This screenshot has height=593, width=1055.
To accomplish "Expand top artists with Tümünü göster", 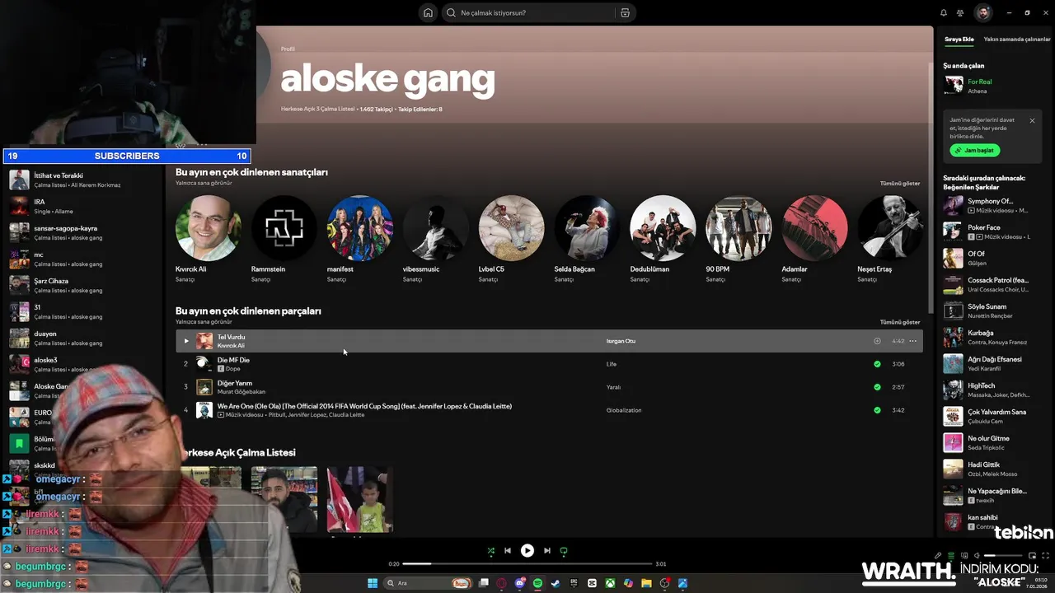I will (900, 184).
